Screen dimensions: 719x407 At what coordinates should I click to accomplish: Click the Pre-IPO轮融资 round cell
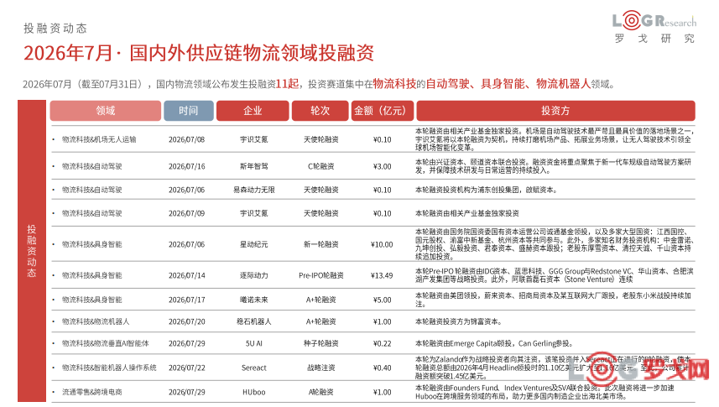point(321,276)
